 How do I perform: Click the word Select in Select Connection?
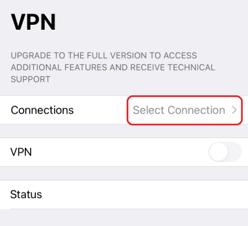coord(149,110)
